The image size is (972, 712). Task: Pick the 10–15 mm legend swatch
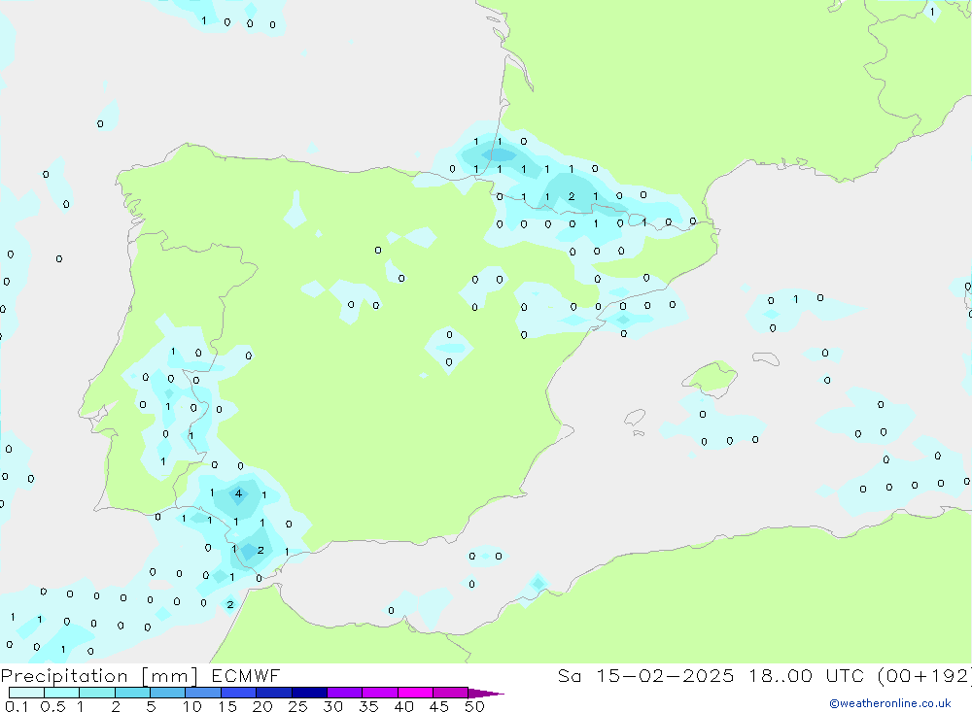tap(203, 693)
